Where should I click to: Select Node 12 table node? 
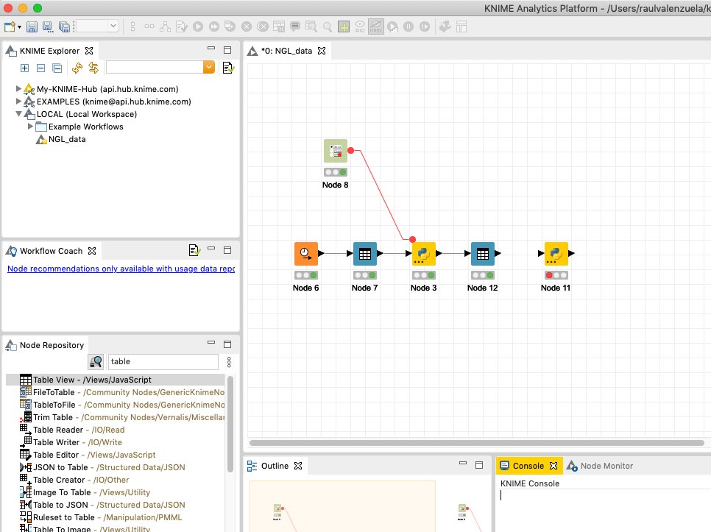(483, 253)
